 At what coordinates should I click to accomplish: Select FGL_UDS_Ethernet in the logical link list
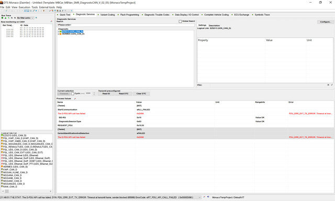(20, 155)
